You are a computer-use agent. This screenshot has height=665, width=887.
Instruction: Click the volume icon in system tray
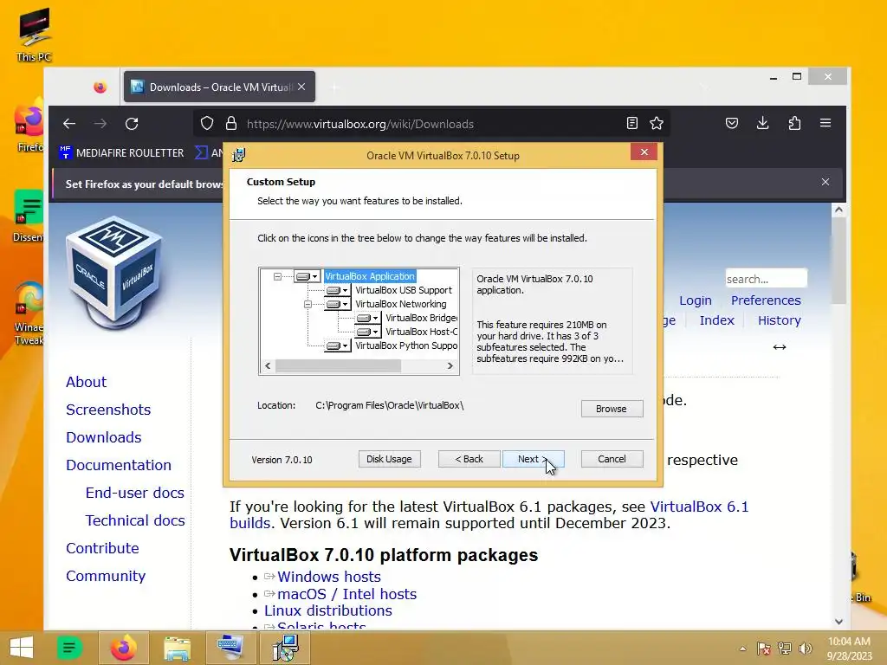coord(806,648)
